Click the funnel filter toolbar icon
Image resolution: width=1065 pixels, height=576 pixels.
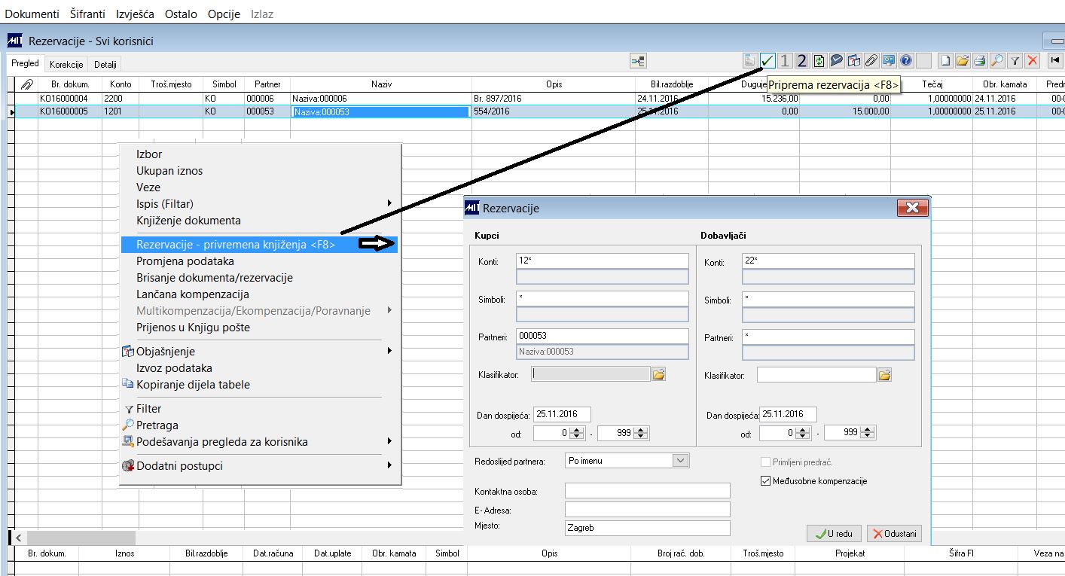click(x=1015, y=61)
